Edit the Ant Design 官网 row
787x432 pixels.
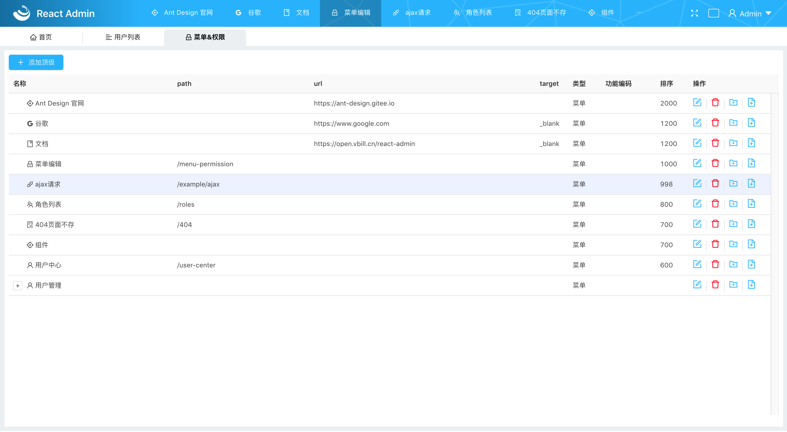point(697,102)
